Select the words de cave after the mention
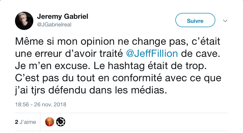This screenshot has height=133, width=243. (201, 54)
